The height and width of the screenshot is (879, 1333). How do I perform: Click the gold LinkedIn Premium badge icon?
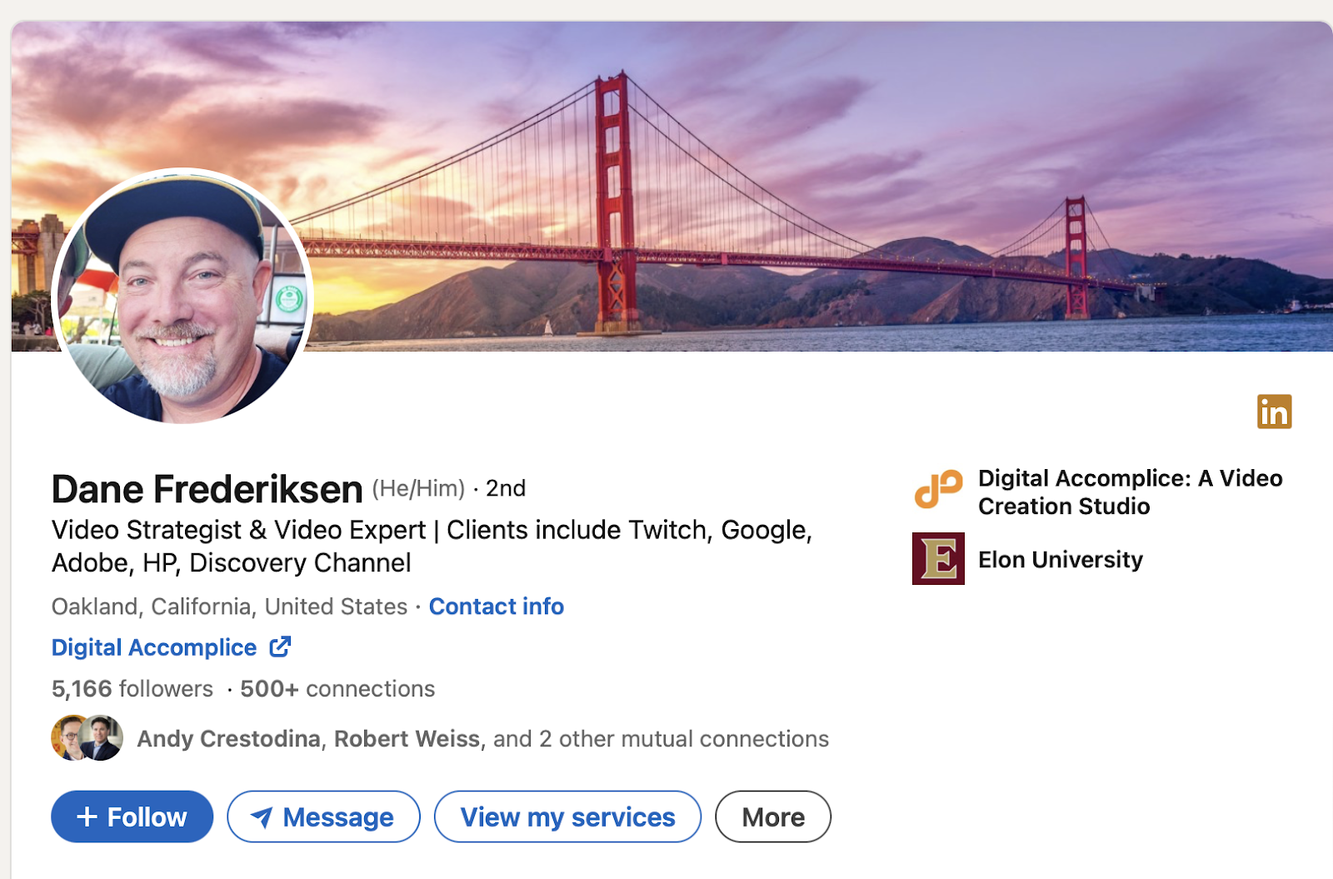coord(1274,412)
